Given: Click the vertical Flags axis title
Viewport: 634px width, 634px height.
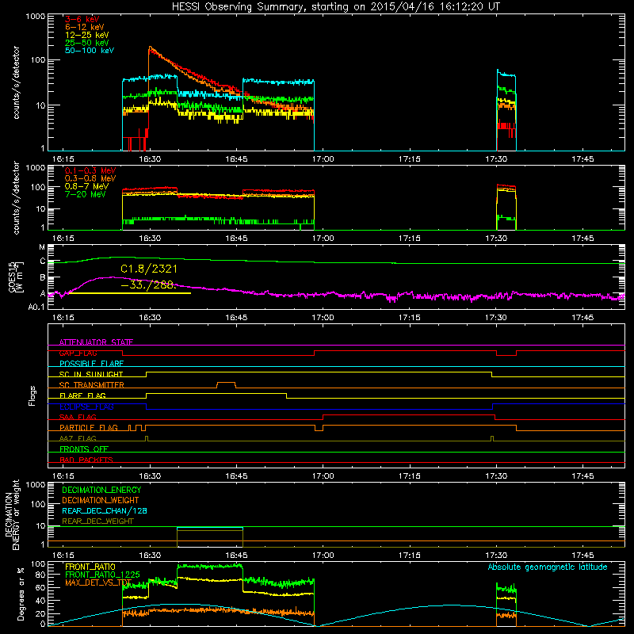Looking at the screenshot, I should pyautogui.click(x=32, y=395).
